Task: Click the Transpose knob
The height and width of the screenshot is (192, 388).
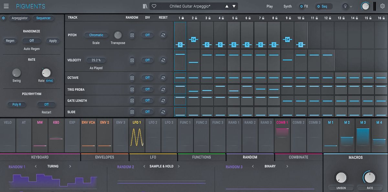Action: click(x=118, y=35)
